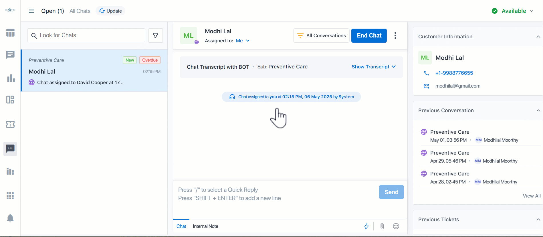Open the Available status dropdown
543x237 pixels.
pyautogui.click(x=512, y=11)
